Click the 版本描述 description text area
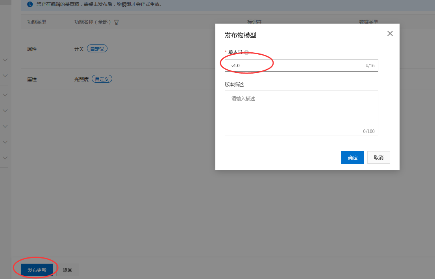435x279 pixels. point(301,112)
